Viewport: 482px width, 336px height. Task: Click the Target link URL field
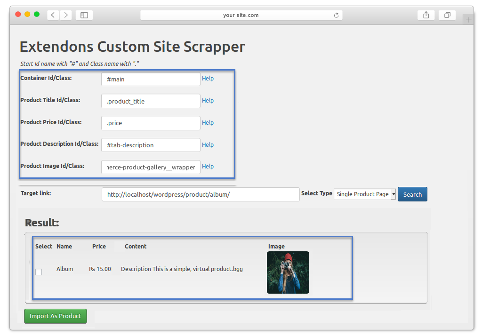click(201, 194)
